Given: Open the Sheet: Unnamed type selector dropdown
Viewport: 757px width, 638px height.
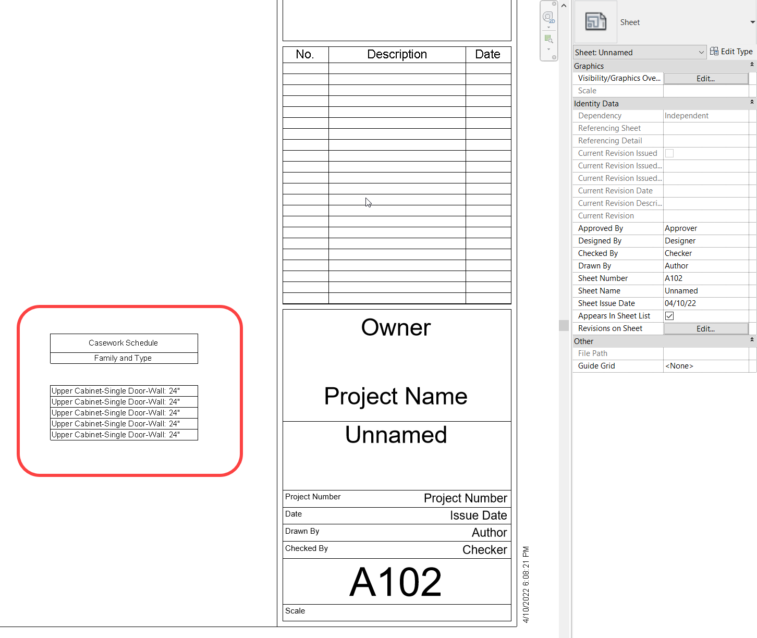Looking at the screenshot, I should coord(701,52).
